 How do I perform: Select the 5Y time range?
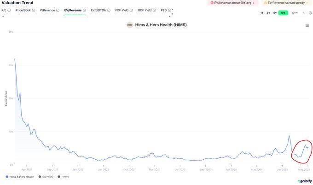tap(275, 13)
